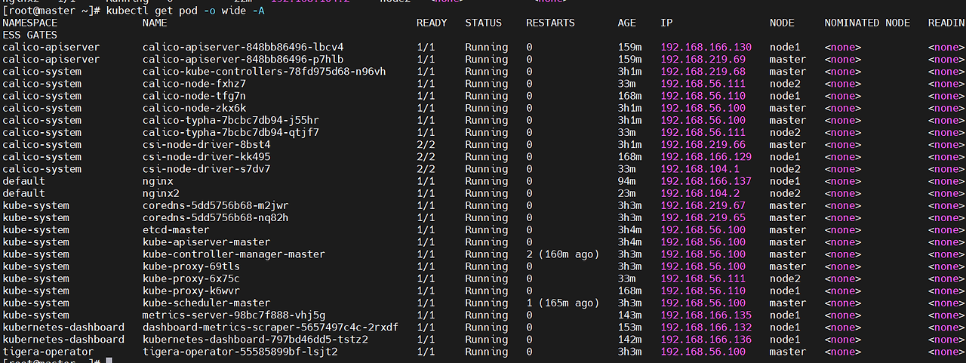Click IP address 192.168.104.2
Viewport: 966px width, 363px height.
[700, 193]
